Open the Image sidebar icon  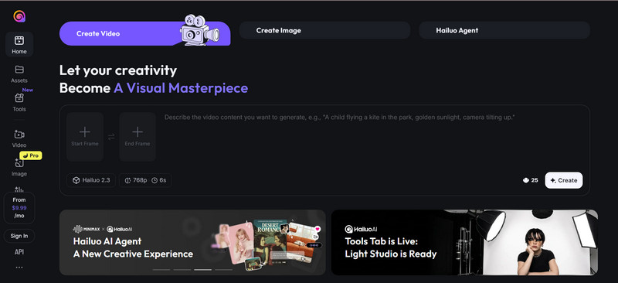[x=19, y=163]
